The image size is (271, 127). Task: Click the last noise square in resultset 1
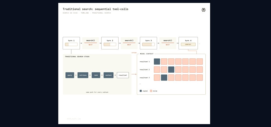click(200, 62)
